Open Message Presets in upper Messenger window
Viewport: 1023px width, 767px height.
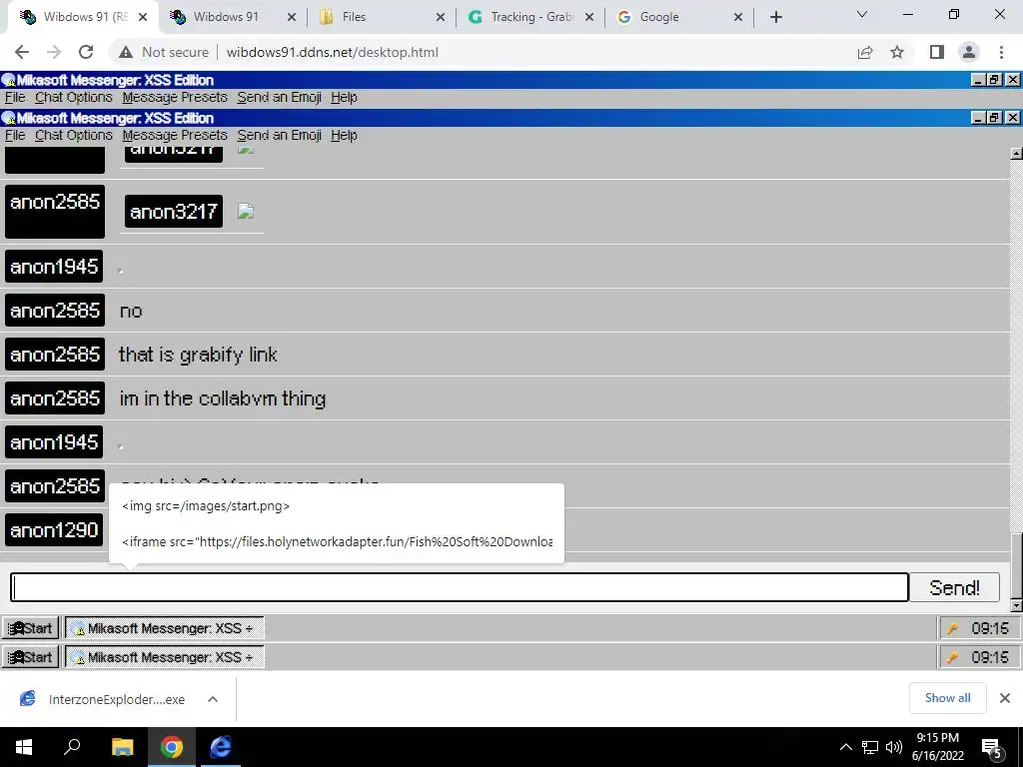pos(175,97)
